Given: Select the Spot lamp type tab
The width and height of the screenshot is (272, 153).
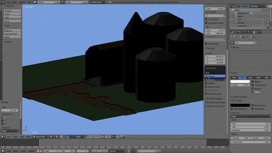Looking at the screenshot, I should click(250, 77).
